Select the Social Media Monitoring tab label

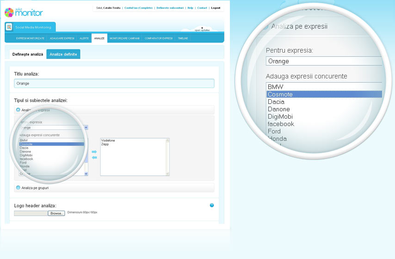coord(33,27)
